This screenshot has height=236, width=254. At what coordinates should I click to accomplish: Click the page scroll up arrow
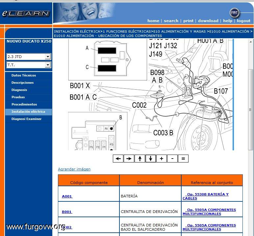click(251, 42)
